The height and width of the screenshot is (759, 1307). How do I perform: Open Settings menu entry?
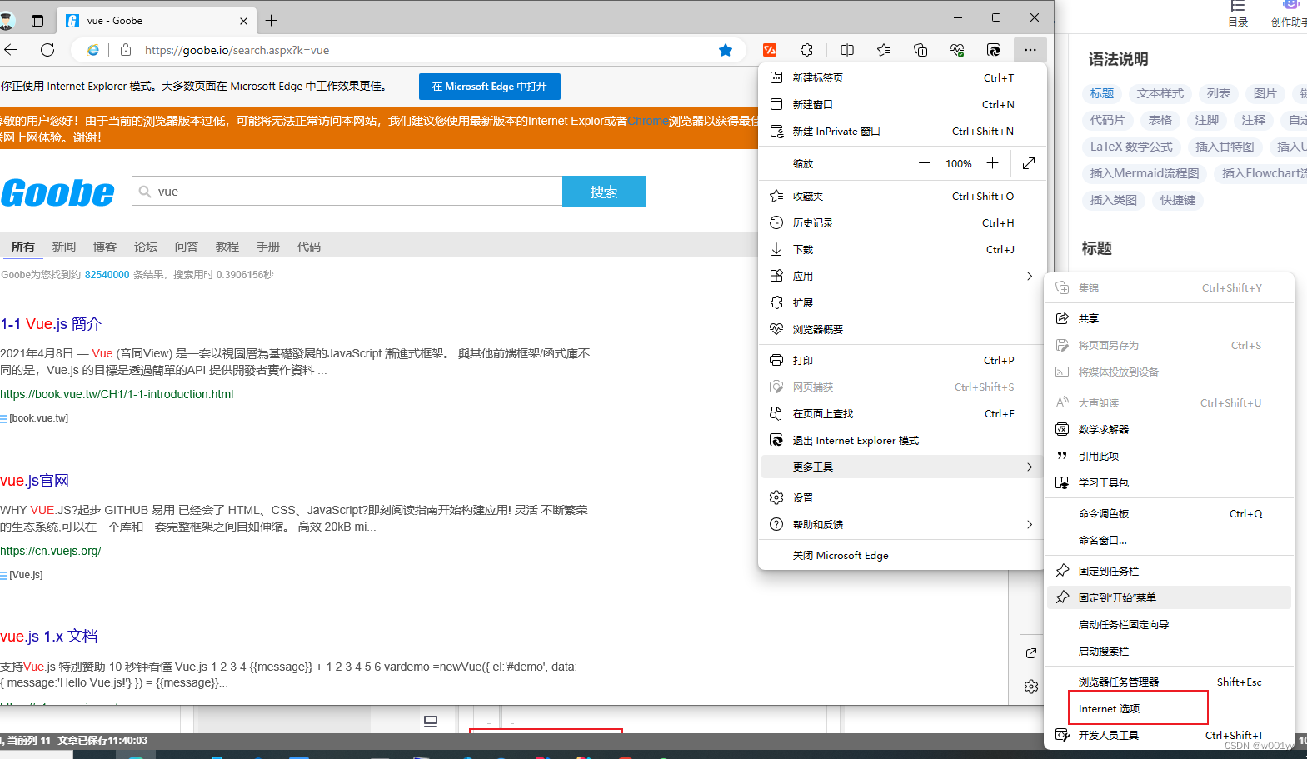pyautogui.click(x=902, y=497)
